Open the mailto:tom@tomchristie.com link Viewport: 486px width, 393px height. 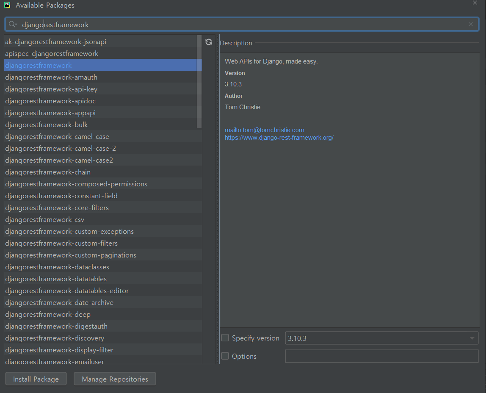coord(265,130)
